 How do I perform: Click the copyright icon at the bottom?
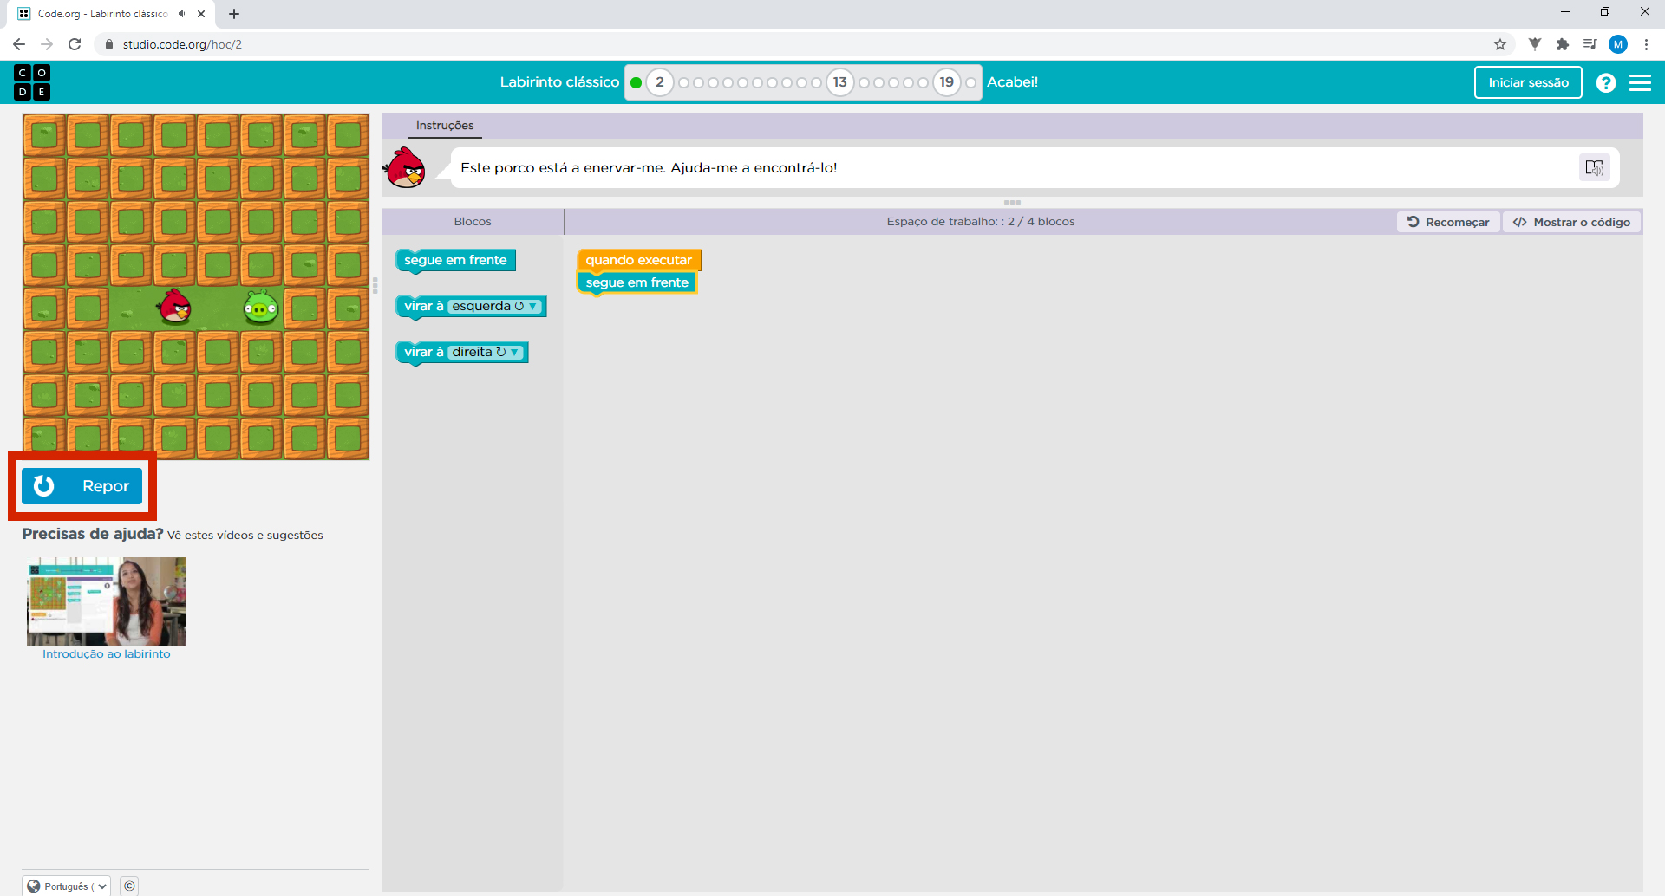[129, 886]
